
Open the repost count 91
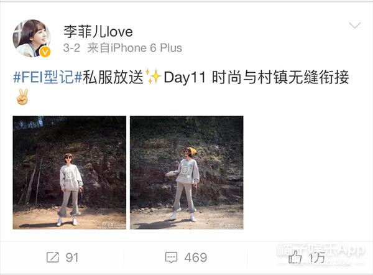72,258
